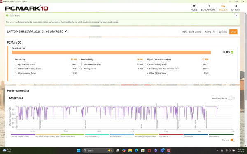Screen dimensions: 247x154
Task: Close the result with orange Close button
Action: coord(233,32)
